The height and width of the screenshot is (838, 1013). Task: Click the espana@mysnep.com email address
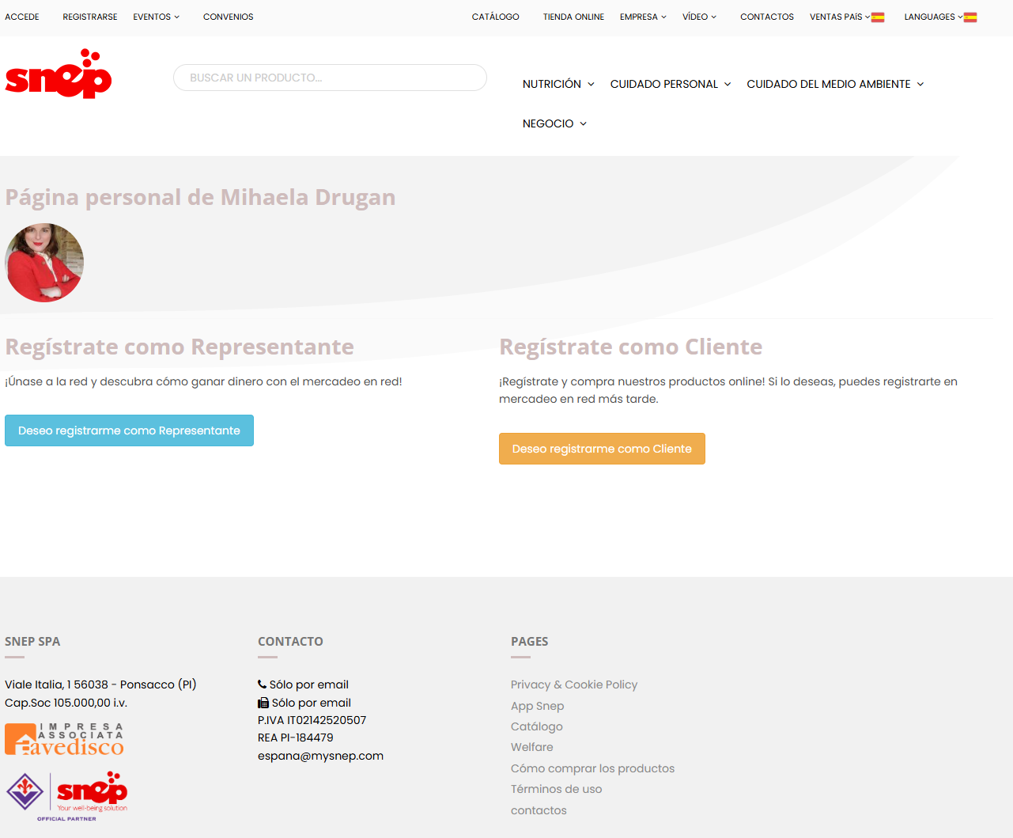[321, 756]
